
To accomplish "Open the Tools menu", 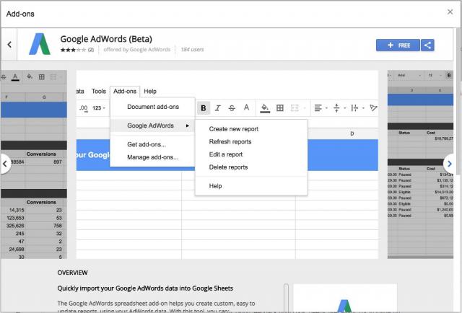I will [99, 92].
